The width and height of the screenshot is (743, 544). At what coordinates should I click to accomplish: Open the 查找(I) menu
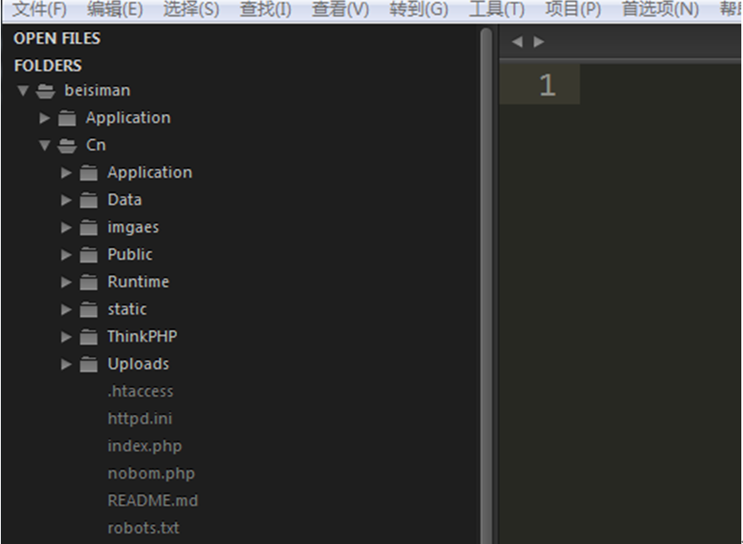pos(265,9)
